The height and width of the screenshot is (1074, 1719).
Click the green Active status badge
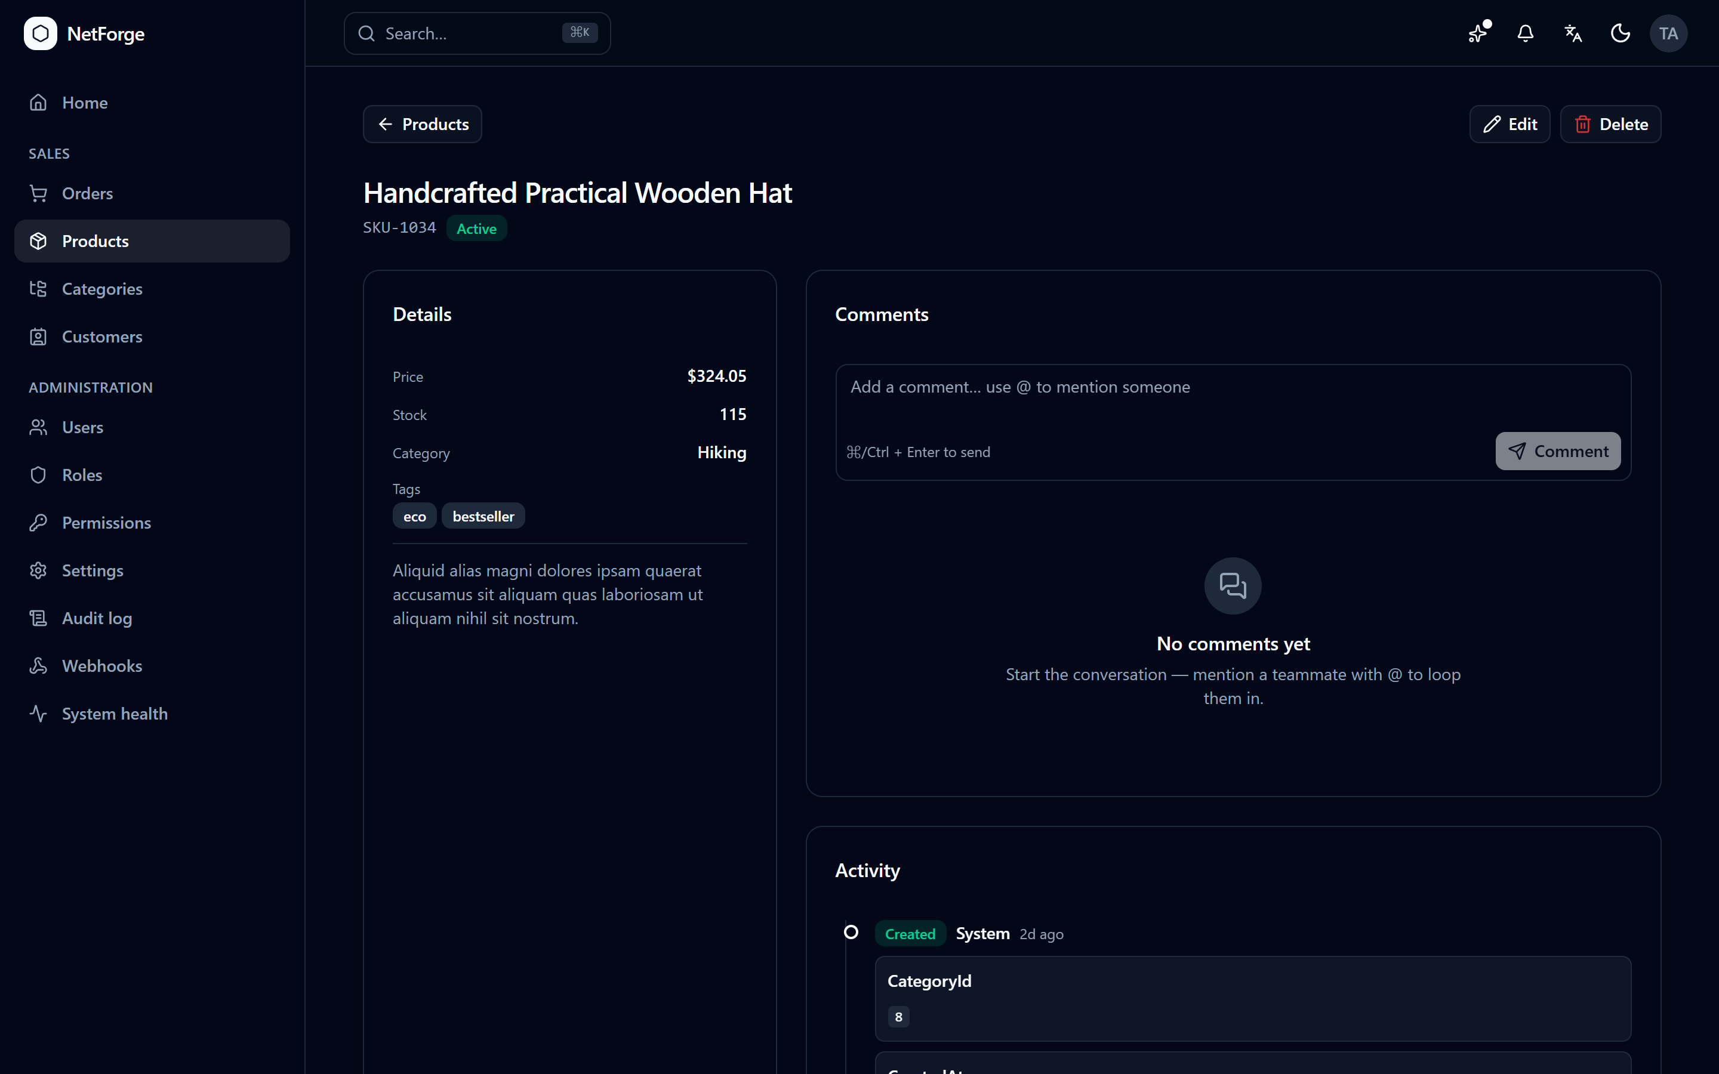(477, 229)
